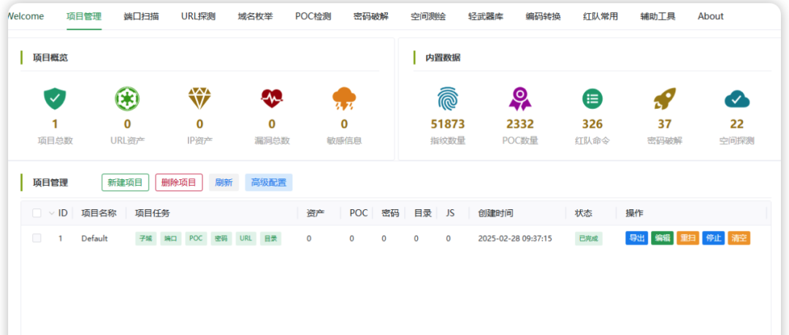Image resolution: width=789 pixels, height=335 pixels.
Task: Click the creation time 2025-02-28 09:37:15
Action: (515, 238)
